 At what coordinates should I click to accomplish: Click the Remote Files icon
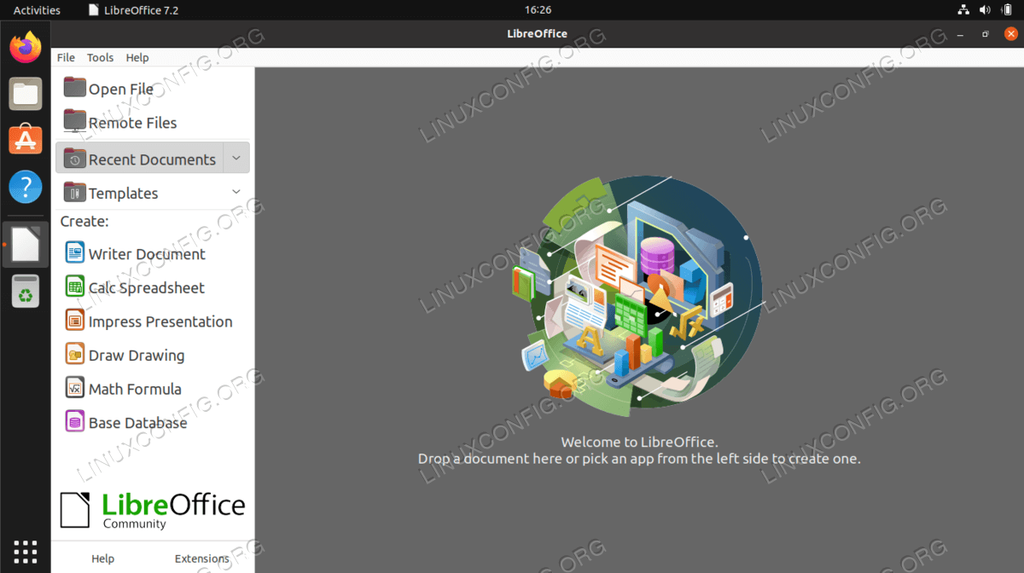click(75, 121)
